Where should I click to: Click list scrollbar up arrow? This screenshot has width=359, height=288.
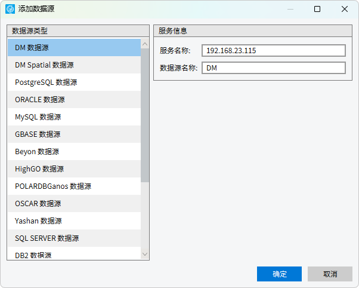point(145,44)
